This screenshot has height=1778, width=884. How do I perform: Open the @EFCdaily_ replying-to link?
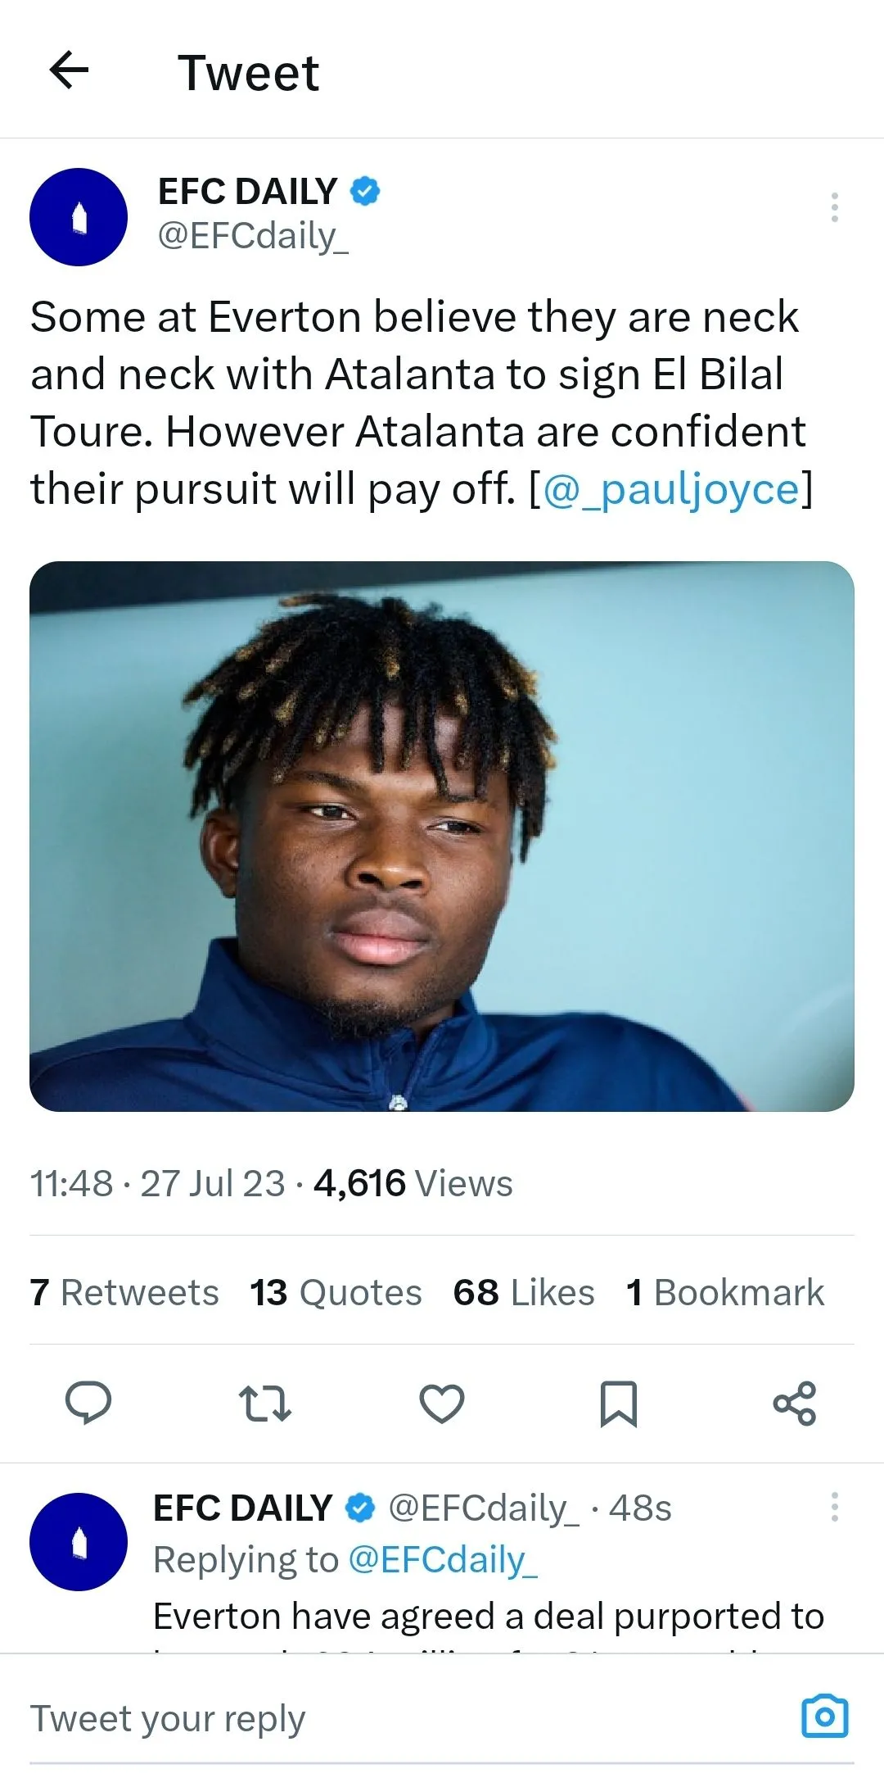point(443,1560)
